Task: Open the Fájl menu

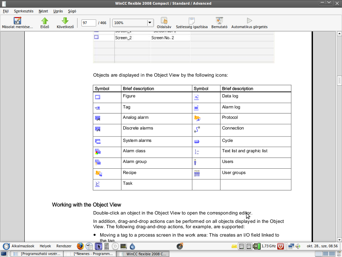Action: [x=6, y=11]
